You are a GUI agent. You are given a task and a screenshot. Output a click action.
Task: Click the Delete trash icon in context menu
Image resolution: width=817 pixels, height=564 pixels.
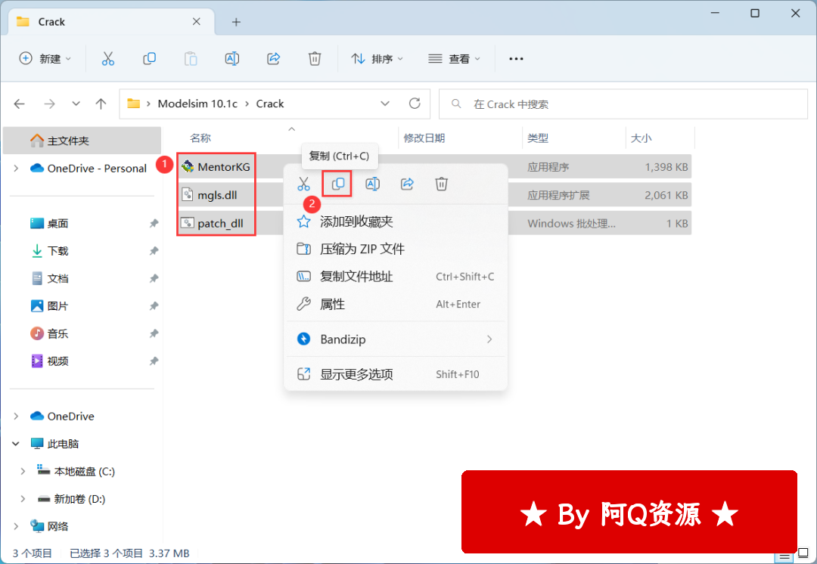pyautogui.click(x=441, y=184)
